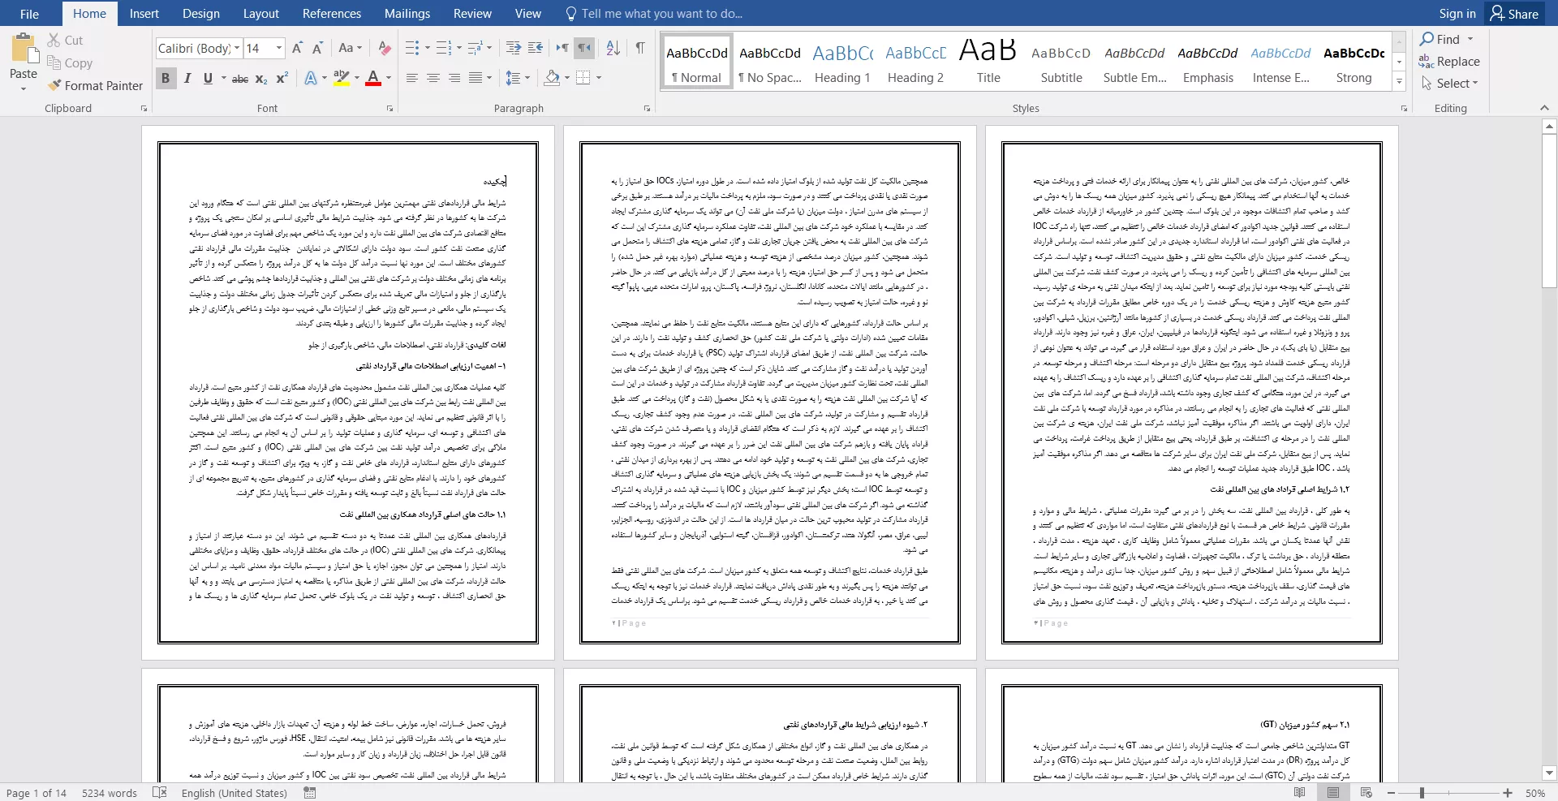Open the Change Case dropdown

(351, 48)
